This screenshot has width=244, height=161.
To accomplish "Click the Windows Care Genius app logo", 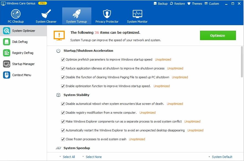I will [3, 3].
